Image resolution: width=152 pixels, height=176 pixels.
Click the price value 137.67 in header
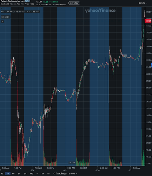pyautogui.click(x=39, y=2)
